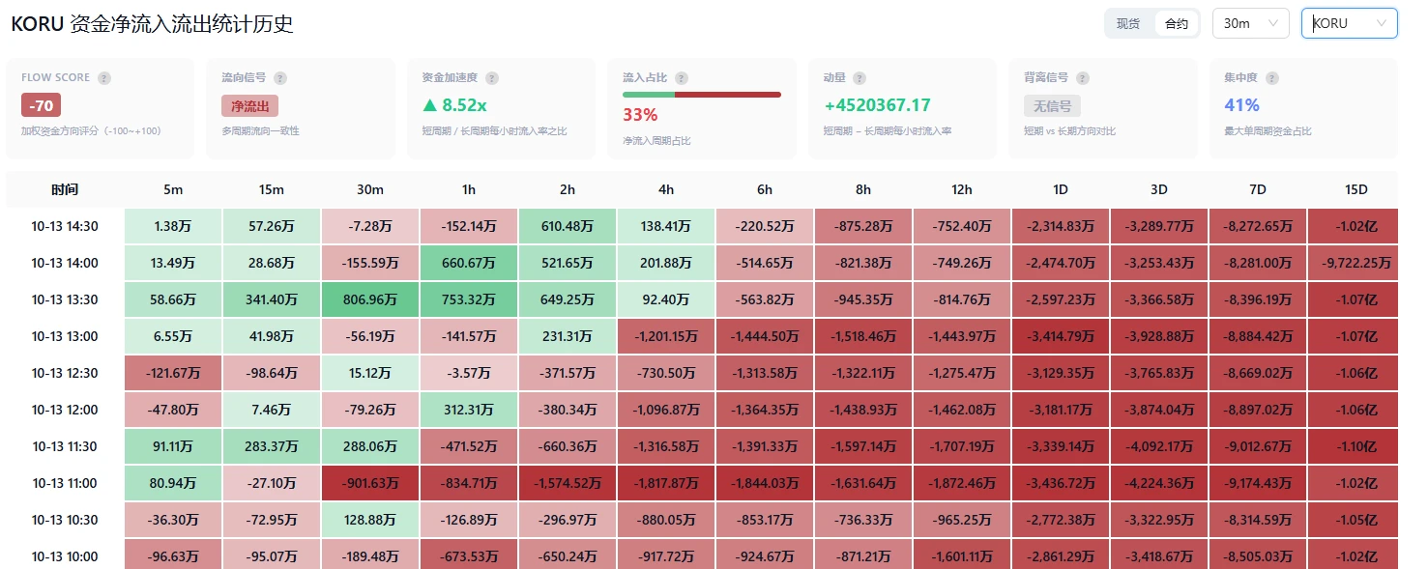Click the 1.38万 cell
Image resolution: width=1428 pixels, height=569 pixels.
point(173,226)
